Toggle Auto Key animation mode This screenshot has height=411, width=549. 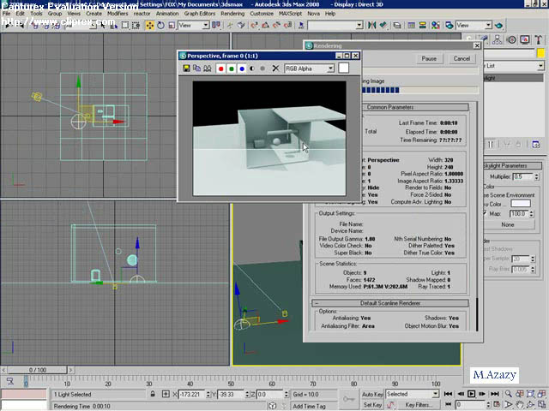point(372,394)
